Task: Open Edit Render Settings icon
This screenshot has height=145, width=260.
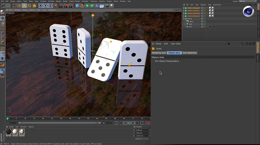Action: pyautogui.click(x=71, y=6)
